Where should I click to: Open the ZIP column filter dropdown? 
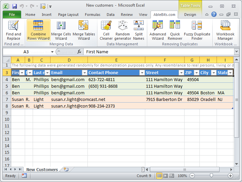tap(196, 73)
